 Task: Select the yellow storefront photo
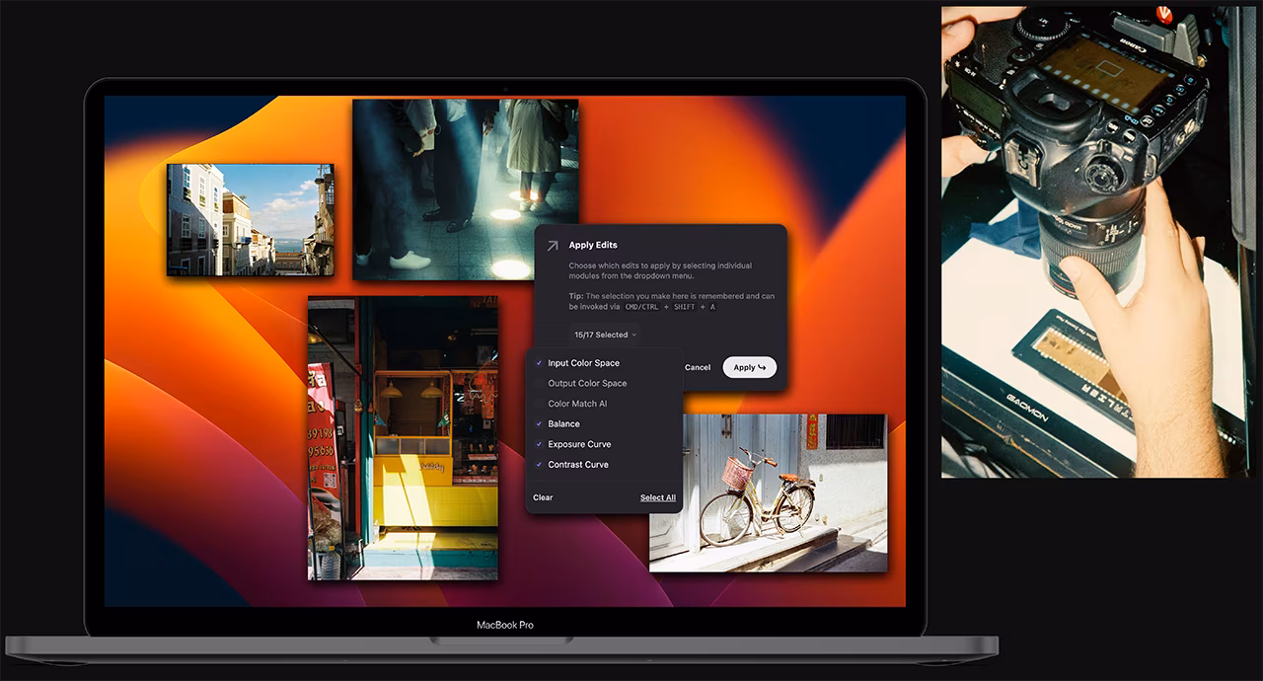point(403,437)
